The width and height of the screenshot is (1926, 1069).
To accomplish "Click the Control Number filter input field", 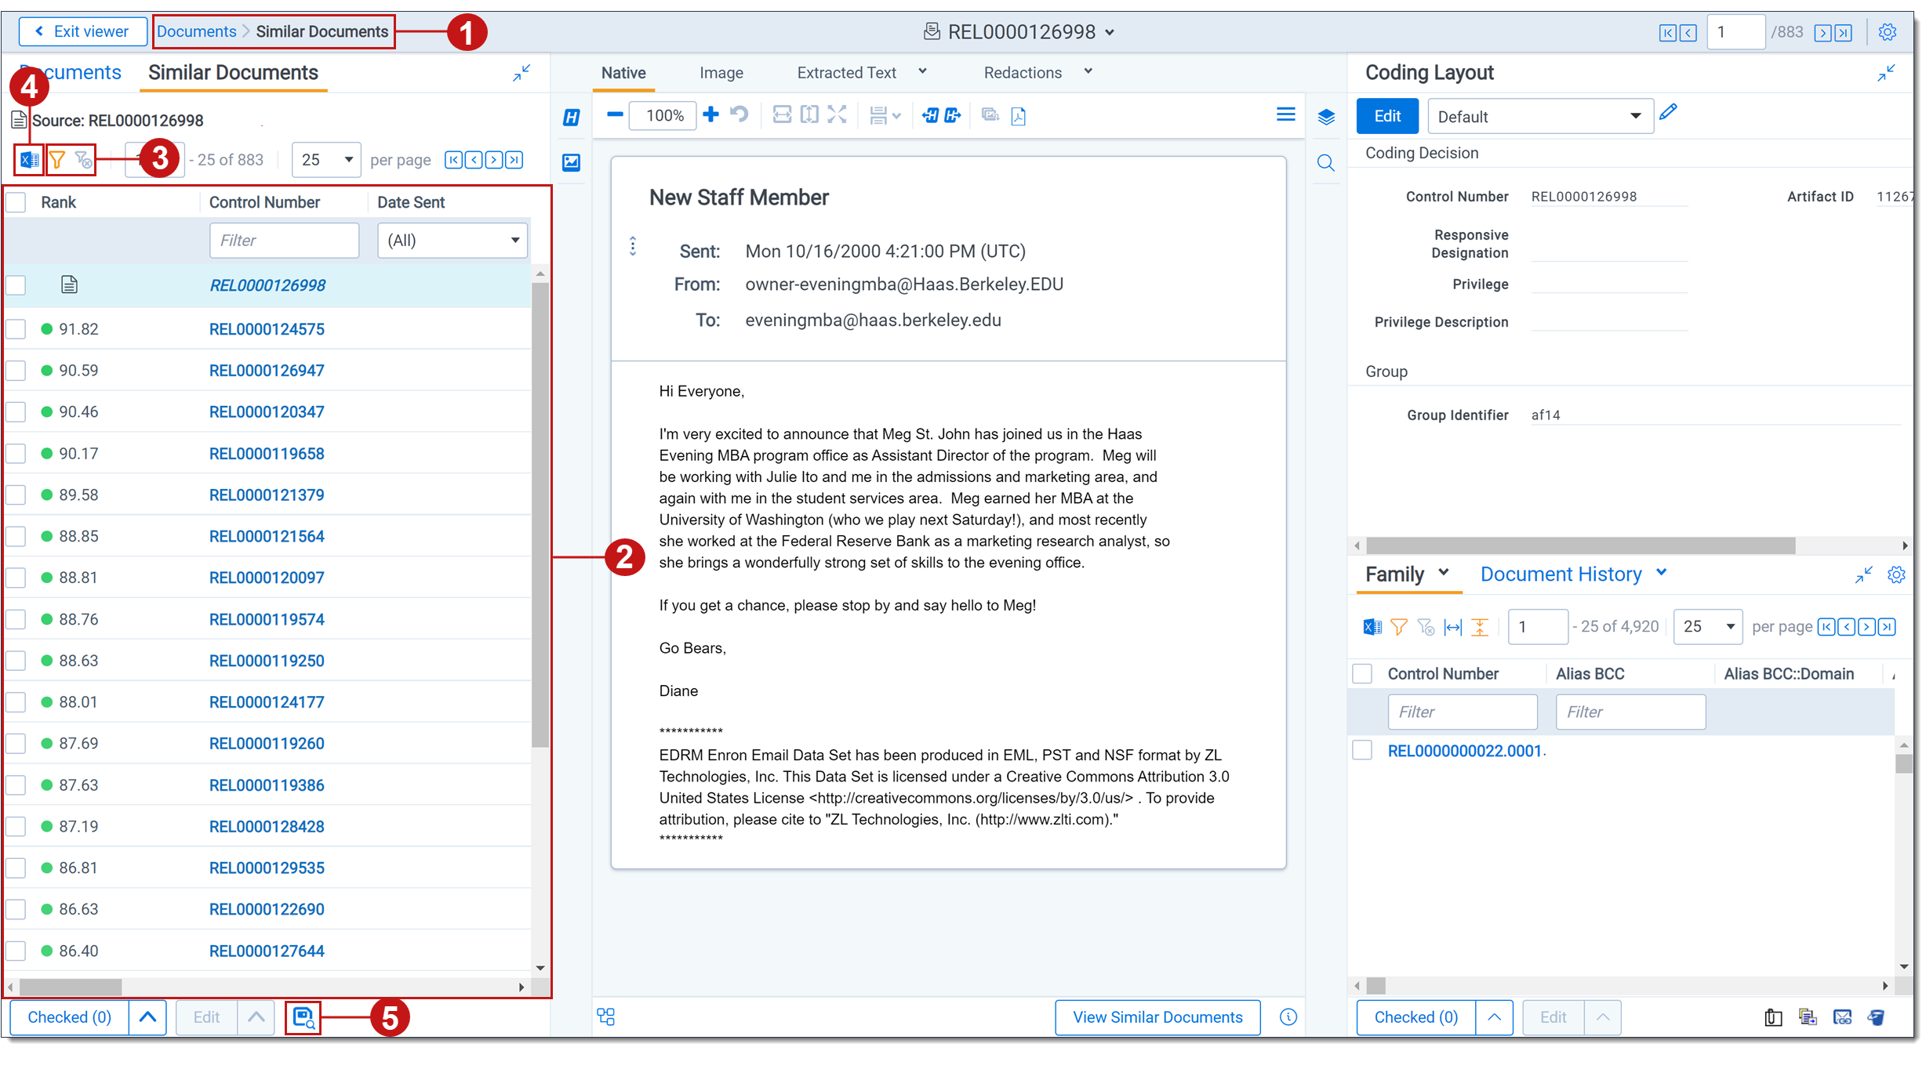I will (284, 241).
